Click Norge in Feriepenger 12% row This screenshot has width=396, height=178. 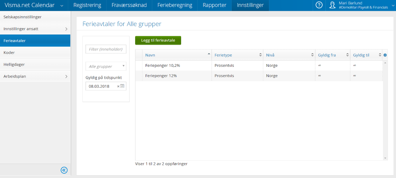(272, 76)
